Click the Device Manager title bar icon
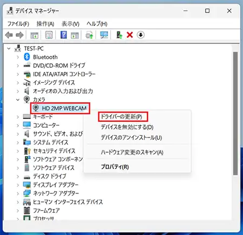243x235 pixels. click(x=10, y=11)
